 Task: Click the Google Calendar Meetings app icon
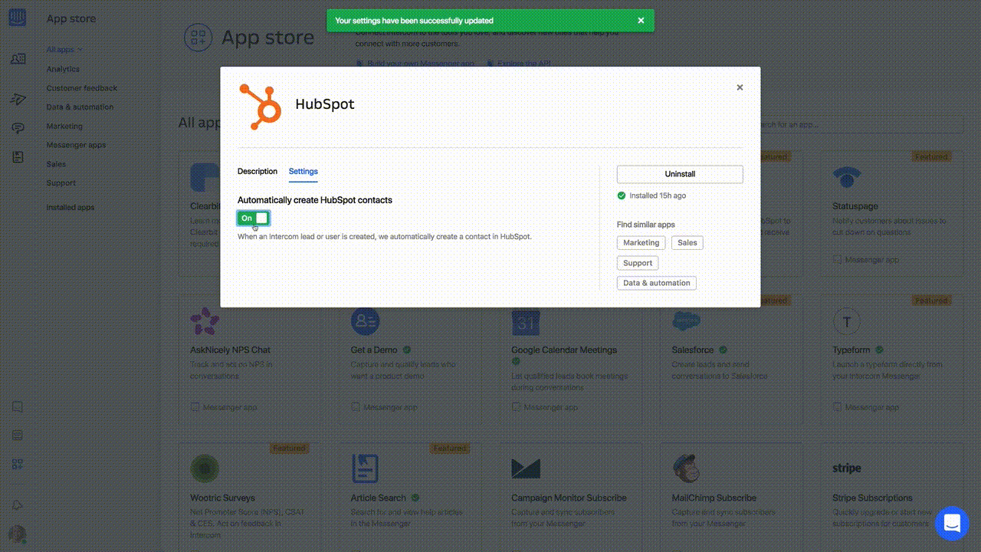coord(526,321)
